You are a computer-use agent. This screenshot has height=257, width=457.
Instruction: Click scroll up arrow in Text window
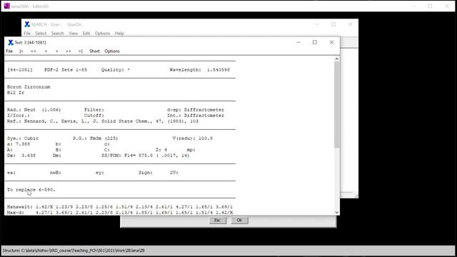336,59
